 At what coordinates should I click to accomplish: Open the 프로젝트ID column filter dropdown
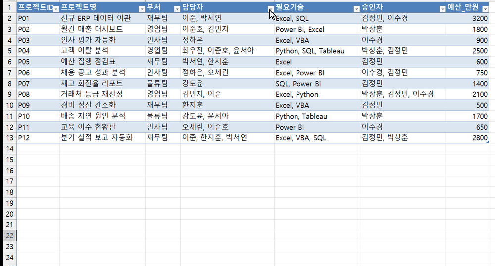[x=56, y=9]
